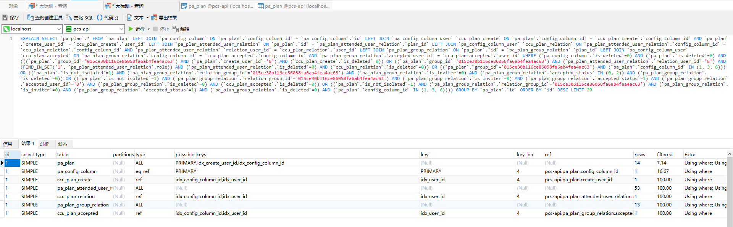Insert a 代码段 code snippet

(107, 18)
